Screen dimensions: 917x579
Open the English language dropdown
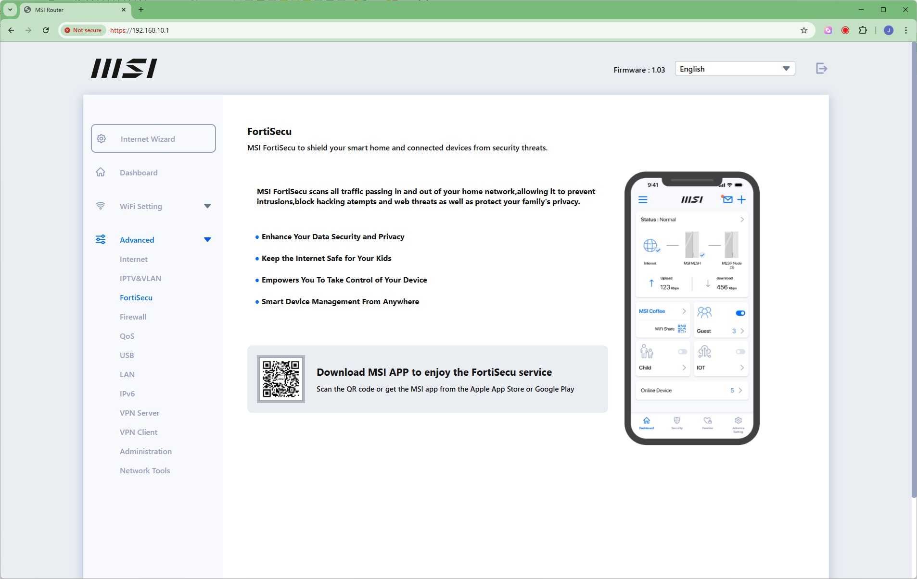coord(734,69)
